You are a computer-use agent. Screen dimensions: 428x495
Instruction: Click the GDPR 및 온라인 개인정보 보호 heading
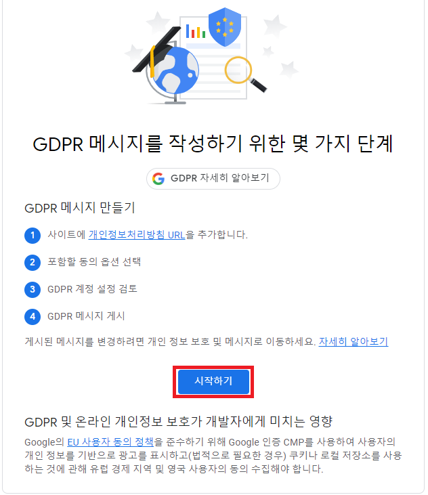pos(179,422)
